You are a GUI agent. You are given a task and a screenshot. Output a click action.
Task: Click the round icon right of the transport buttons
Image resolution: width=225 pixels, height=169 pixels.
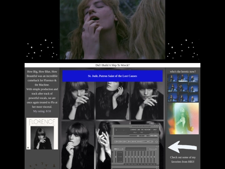point(156,141)
